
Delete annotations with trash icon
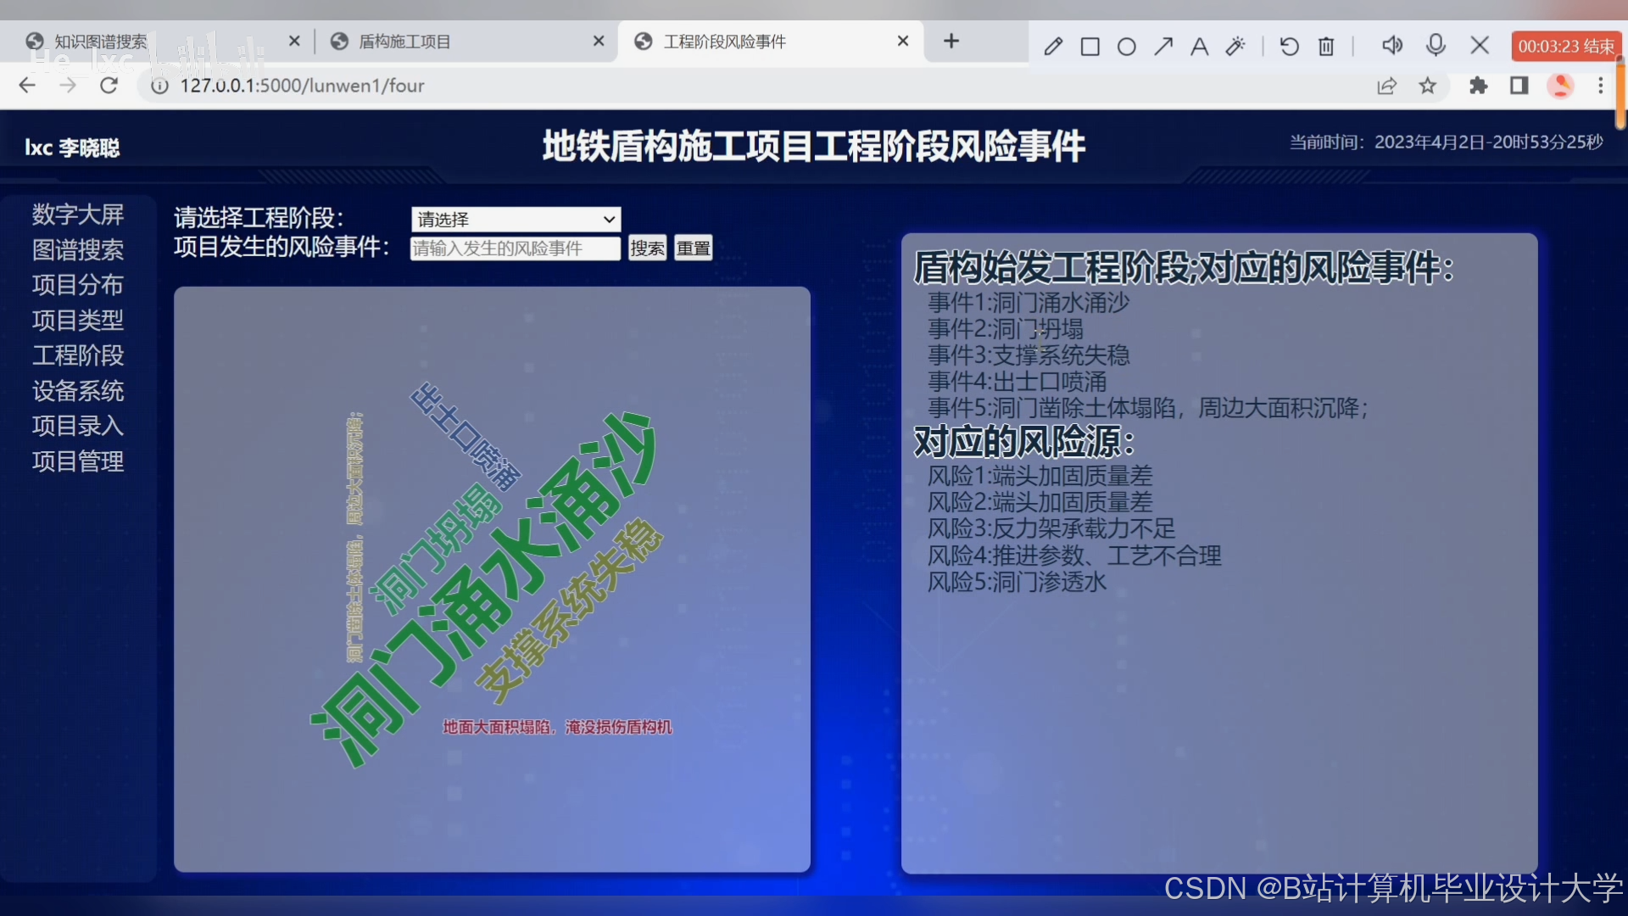click(x=1326, y=47)
